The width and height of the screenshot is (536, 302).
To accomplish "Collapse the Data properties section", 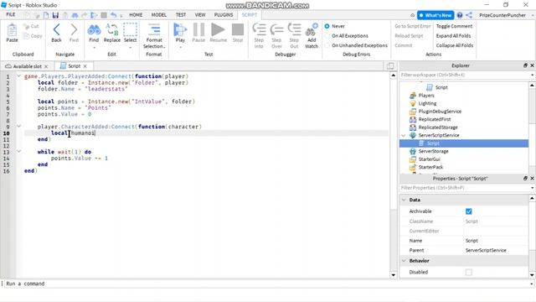I will [x=404, y=200].
